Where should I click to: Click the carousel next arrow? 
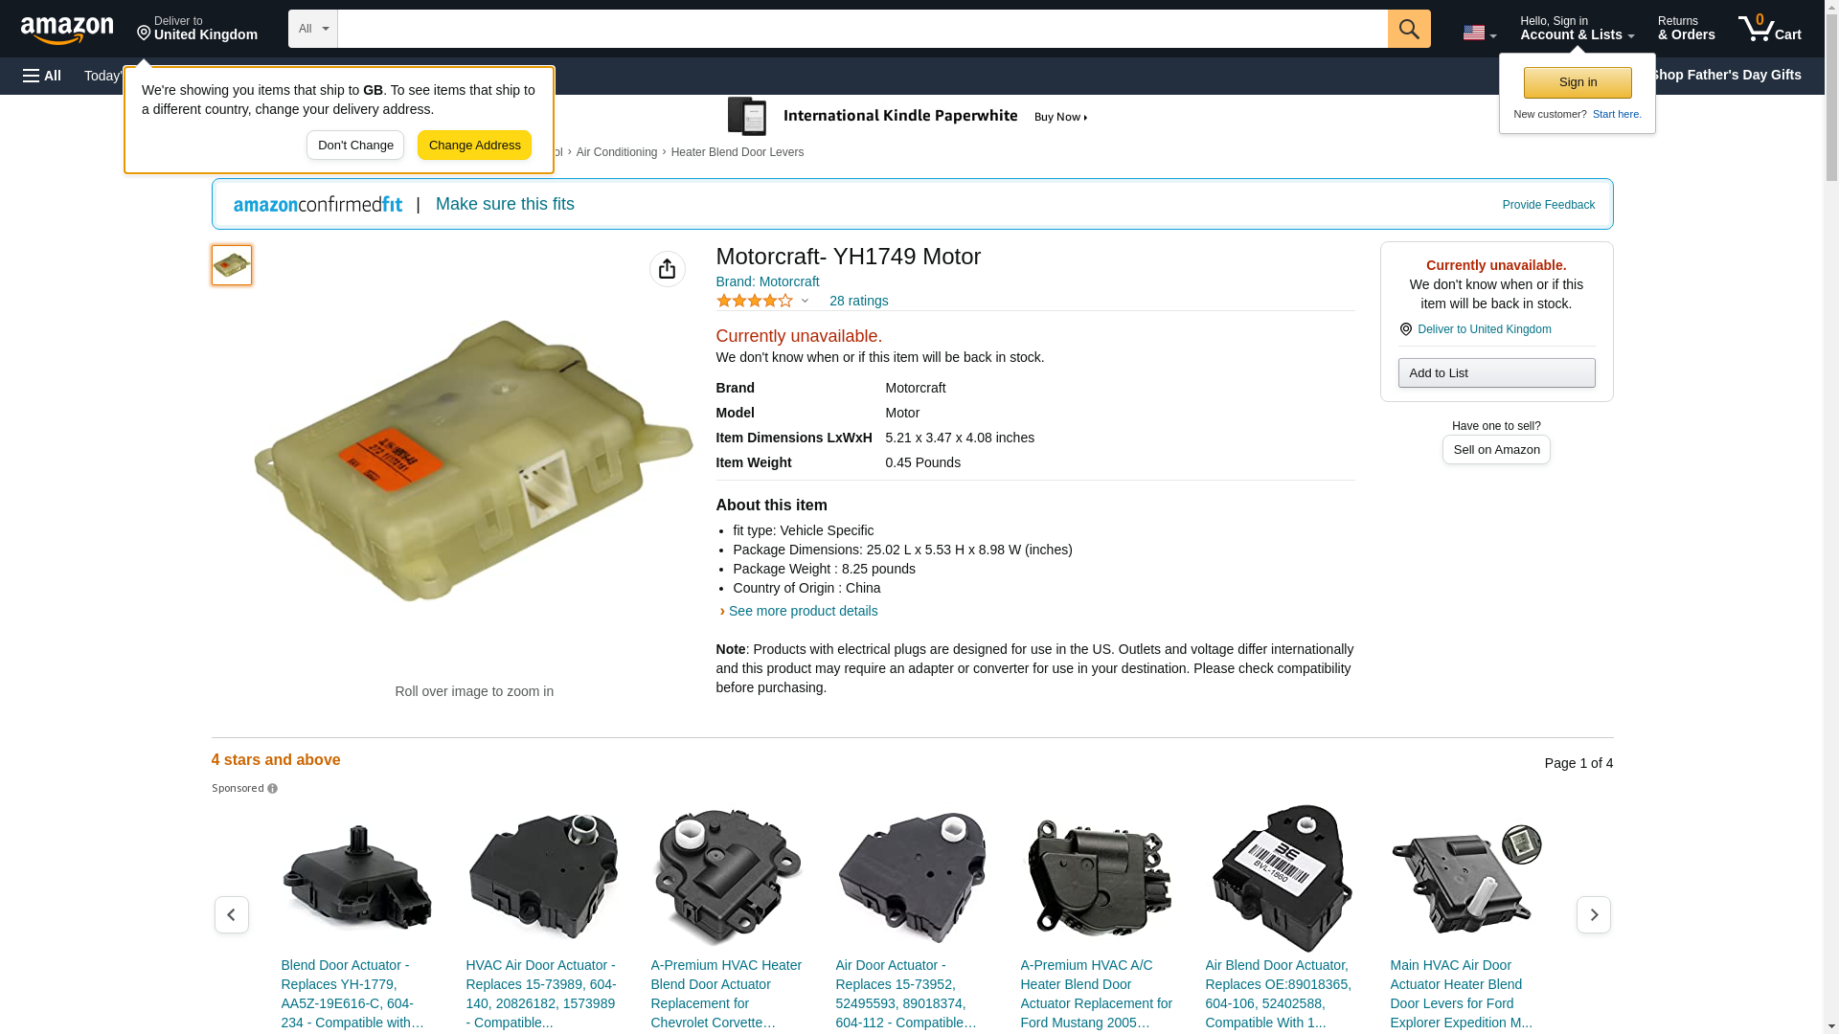[x=1593, y=915]
